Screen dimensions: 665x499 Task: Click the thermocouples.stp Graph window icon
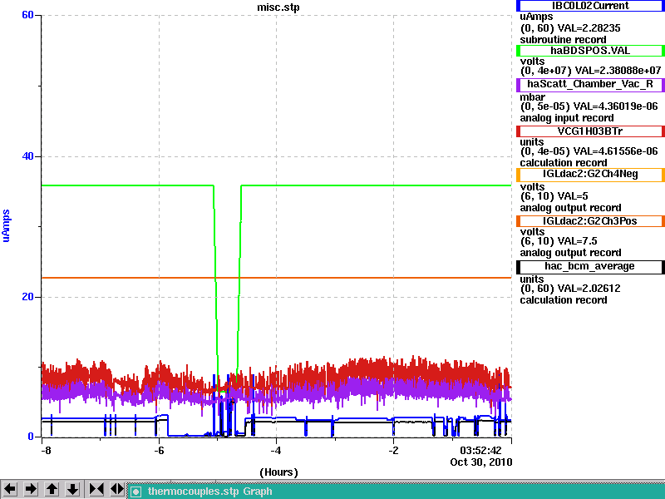pyautogui.click(x=135, y=492)
